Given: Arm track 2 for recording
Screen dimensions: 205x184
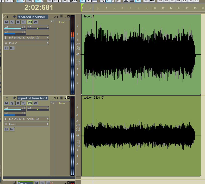Looking at the screenshot, I should pyautogui.click(x=18, y=103).
